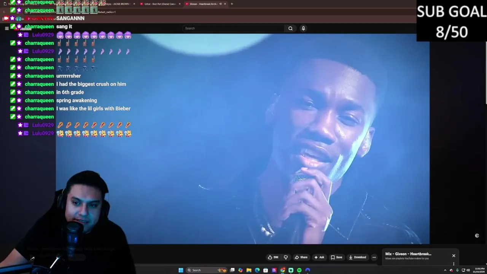Open Microsoft Edge from the taskbar
The width and height of the screenshot is (487, 274).
click(257, 270)
